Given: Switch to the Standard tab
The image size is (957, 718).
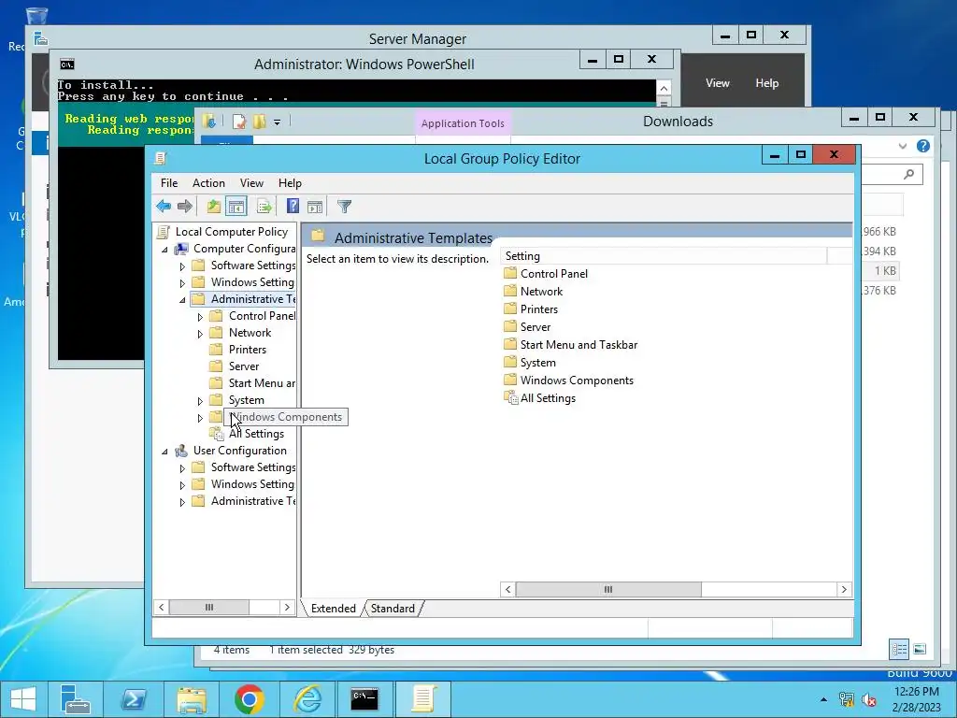Looking at the screenshot, I should (393, 608).
